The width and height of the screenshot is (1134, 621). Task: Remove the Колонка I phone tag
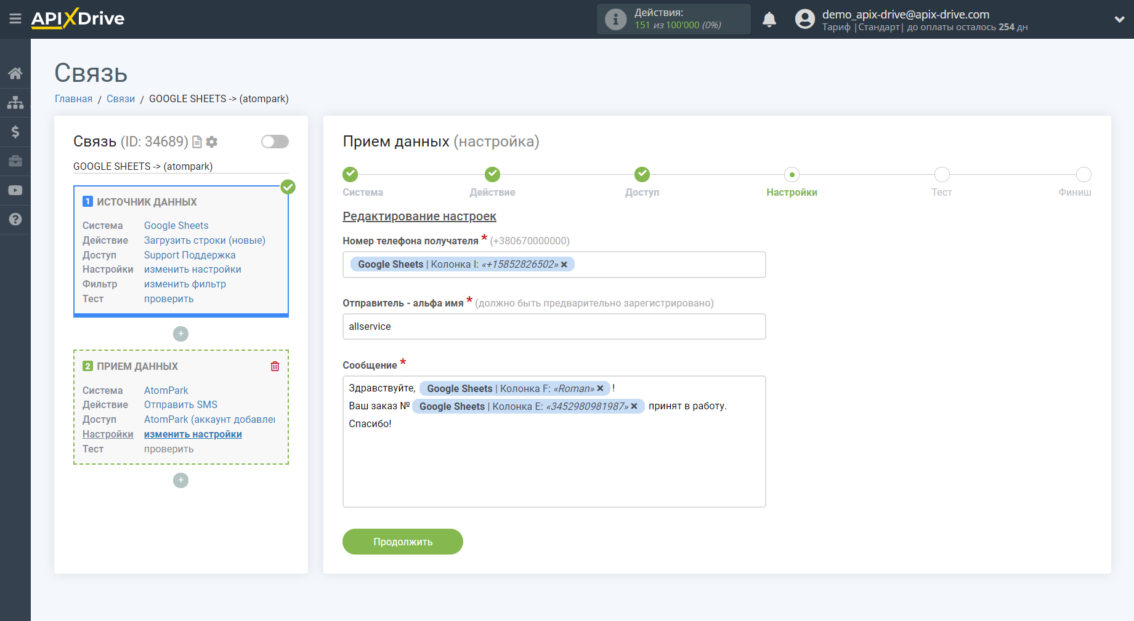coord(564,265)
